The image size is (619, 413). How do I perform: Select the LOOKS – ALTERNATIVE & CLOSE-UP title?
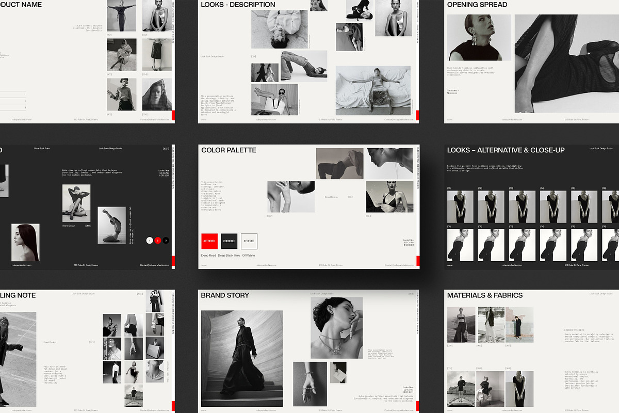point(506,150)
